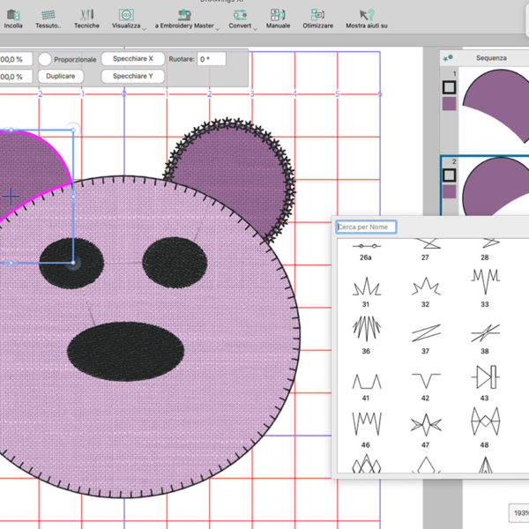The image size is (529, 529).
Task: Select stitch pattern 32
Action: pos(426,292)
